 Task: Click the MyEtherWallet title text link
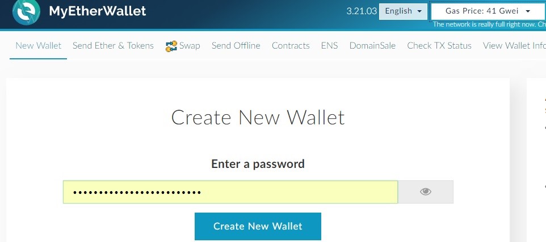point(98,11)
